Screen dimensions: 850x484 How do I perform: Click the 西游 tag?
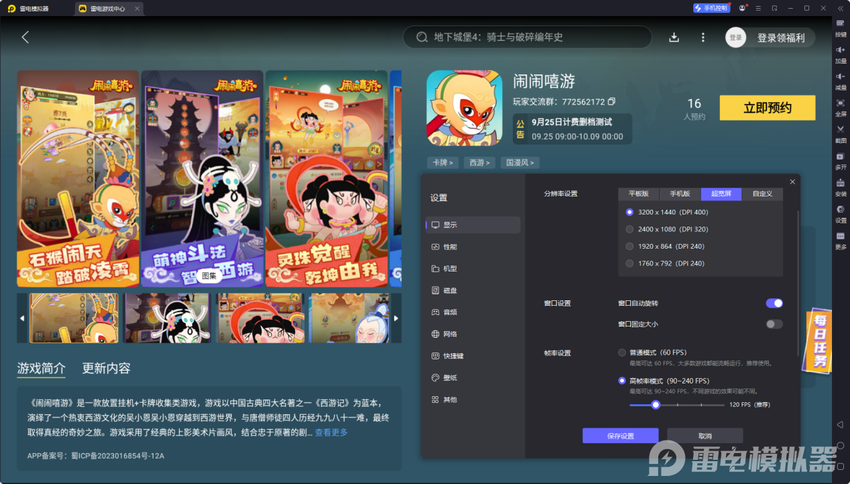(479, 162)
